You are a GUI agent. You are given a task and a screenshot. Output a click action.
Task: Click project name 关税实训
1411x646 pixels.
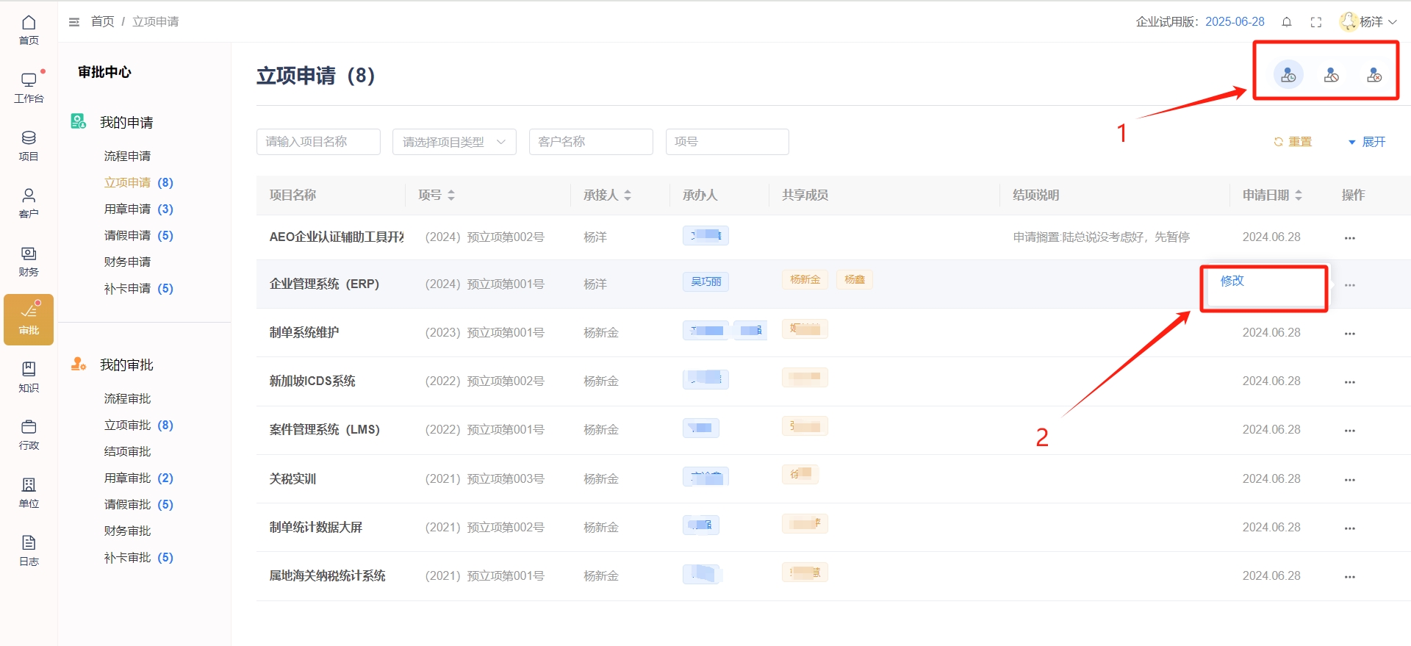[292, 478]
